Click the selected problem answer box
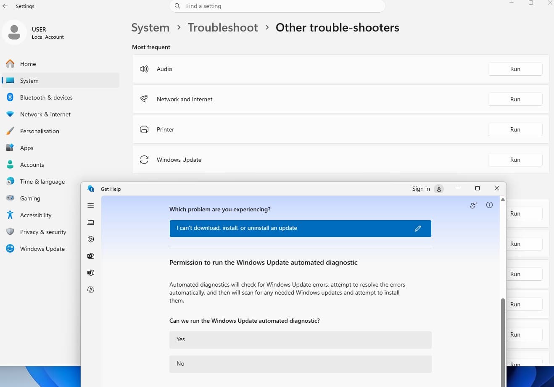This screenshot has height=387, width=554. coord(301,229)
